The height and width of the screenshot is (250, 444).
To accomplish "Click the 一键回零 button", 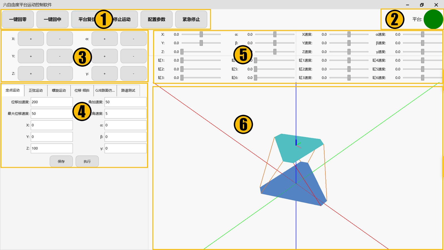I will tap(18, 19).
